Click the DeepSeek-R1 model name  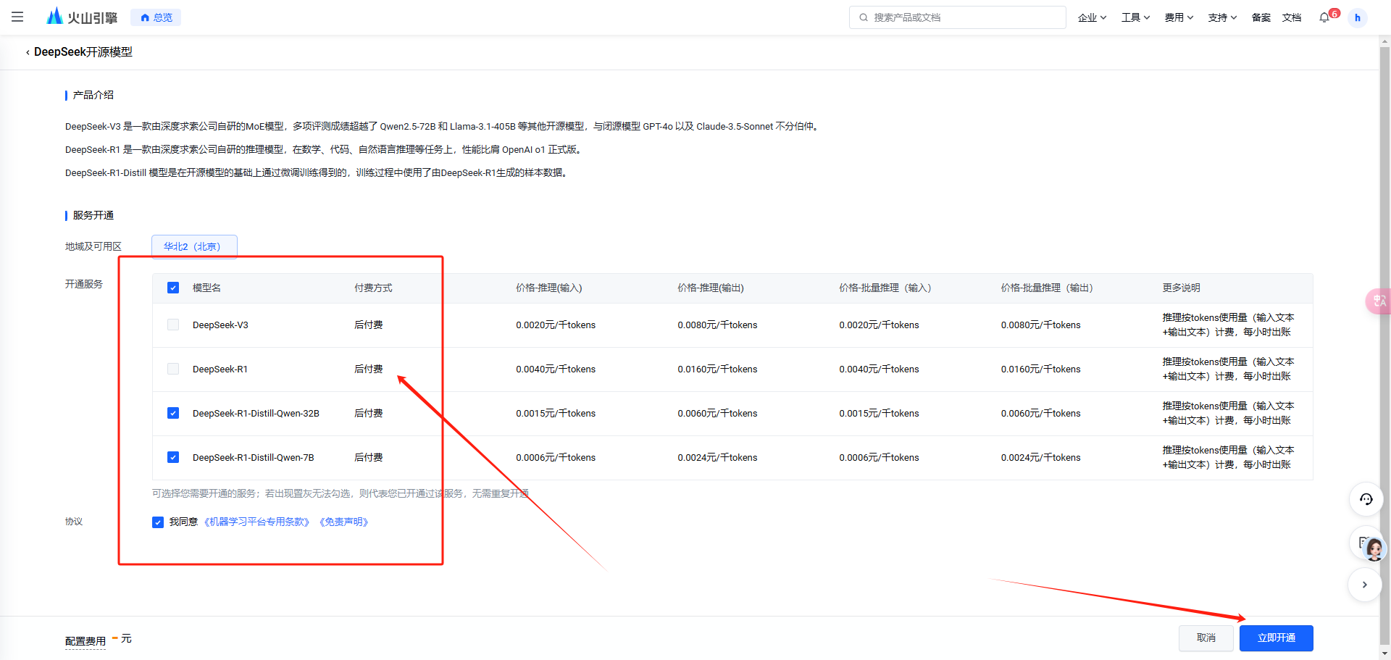point(220,369)
